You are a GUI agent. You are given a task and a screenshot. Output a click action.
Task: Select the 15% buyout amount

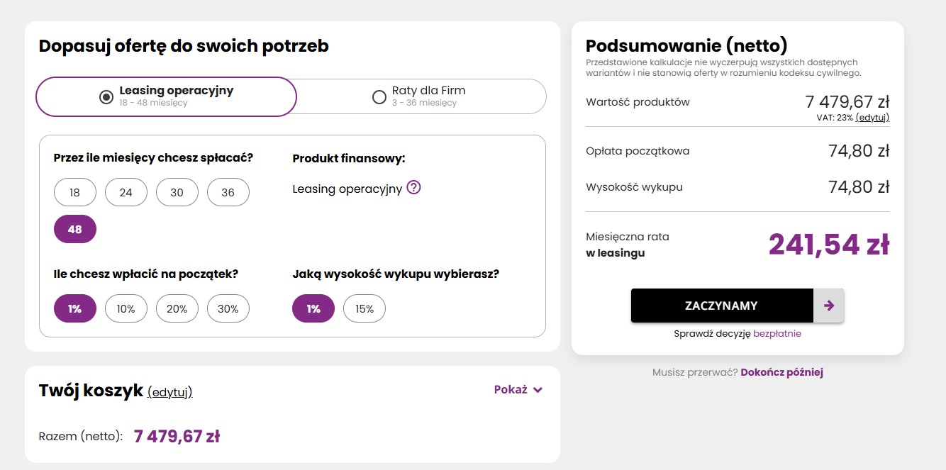click(x=364, y=308)
